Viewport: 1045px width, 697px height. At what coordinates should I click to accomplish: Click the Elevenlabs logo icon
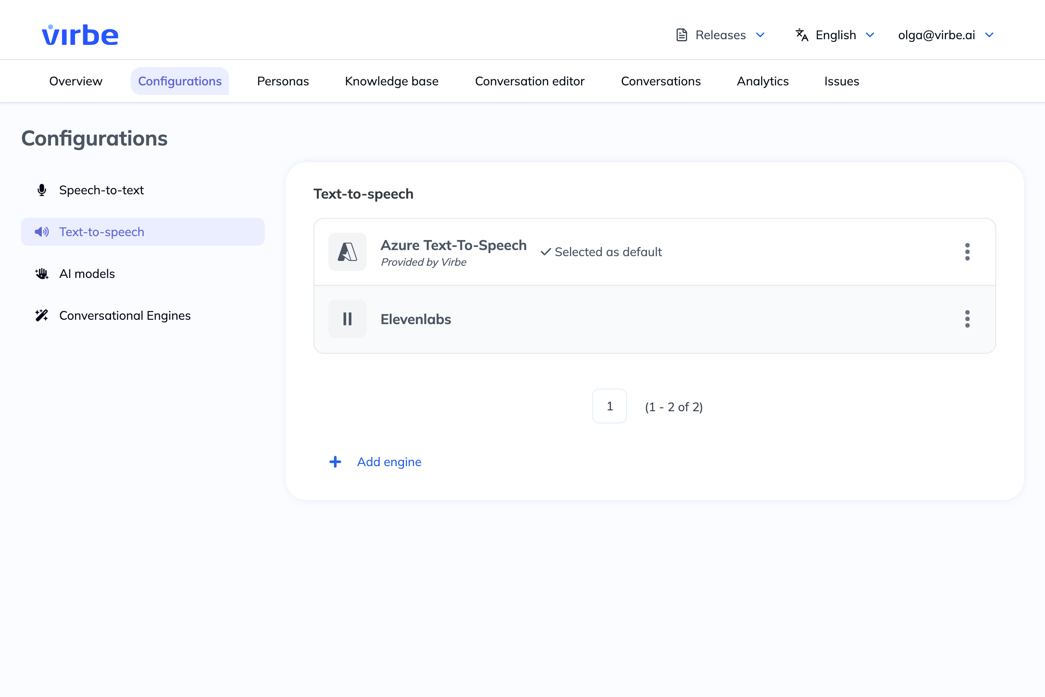[x=347, y=319]
